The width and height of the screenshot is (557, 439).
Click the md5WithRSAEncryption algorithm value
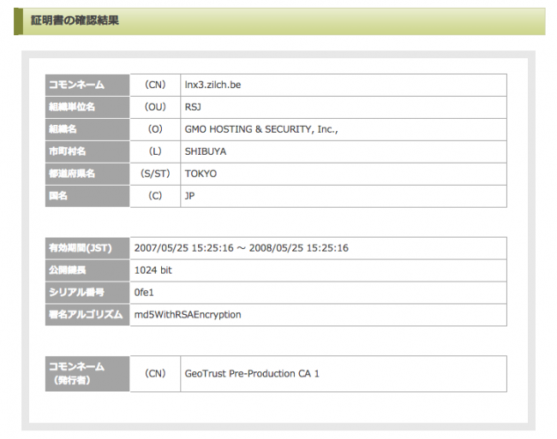click(x=188, y=315)
